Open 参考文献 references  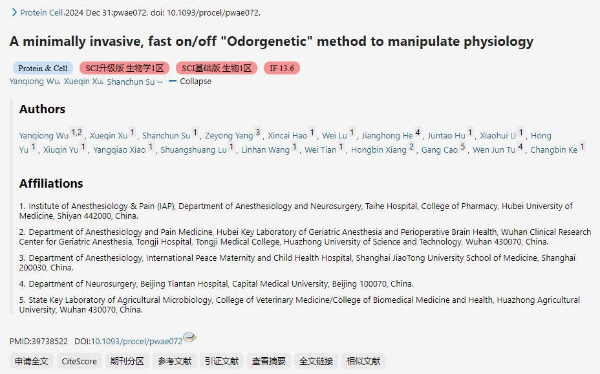coord(175,361)
